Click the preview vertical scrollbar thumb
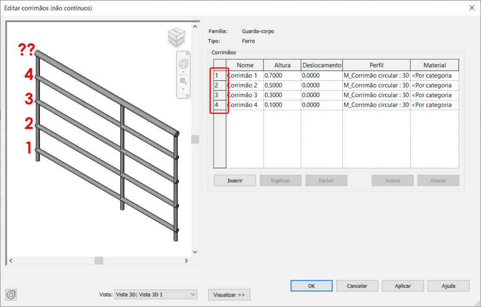The image size is (481, 307). pyautogui.click(x=195, y=139)
